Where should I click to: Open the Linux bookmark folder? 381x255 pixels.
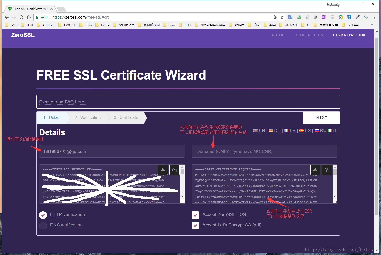click(x=102, y=25)
